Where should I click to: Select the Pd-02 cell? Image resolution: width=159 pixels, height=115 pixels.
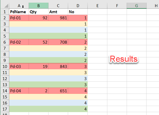[19, 42]
